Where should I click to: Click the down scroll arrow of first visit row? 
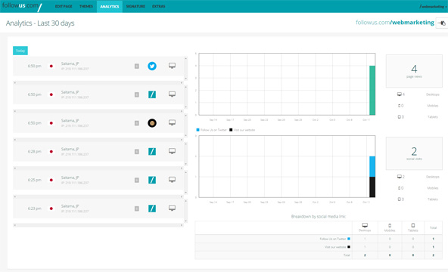pos(185,79)
